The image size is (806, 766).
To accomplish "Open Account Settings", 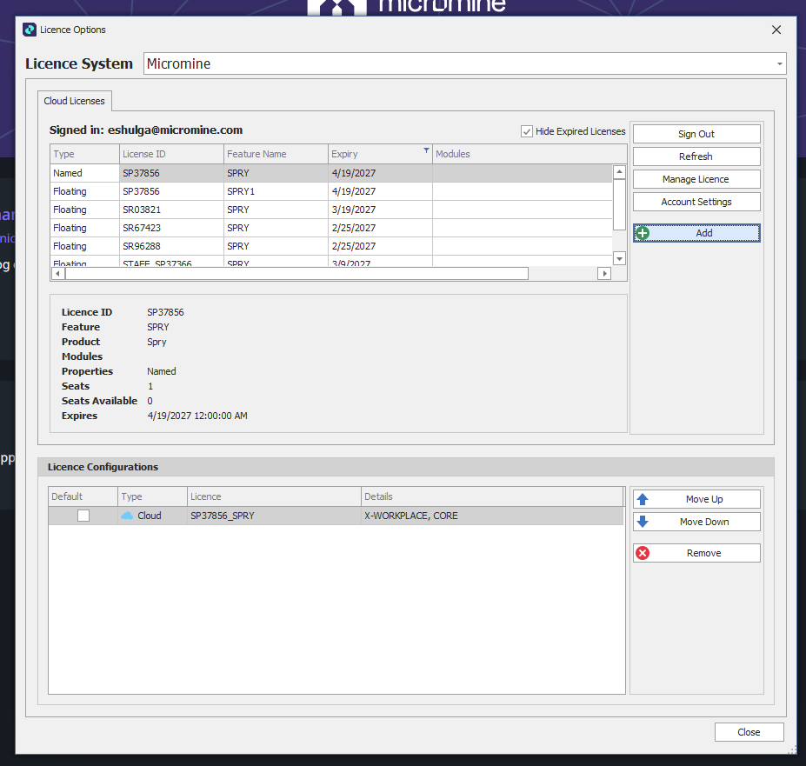I will (696, 202).
